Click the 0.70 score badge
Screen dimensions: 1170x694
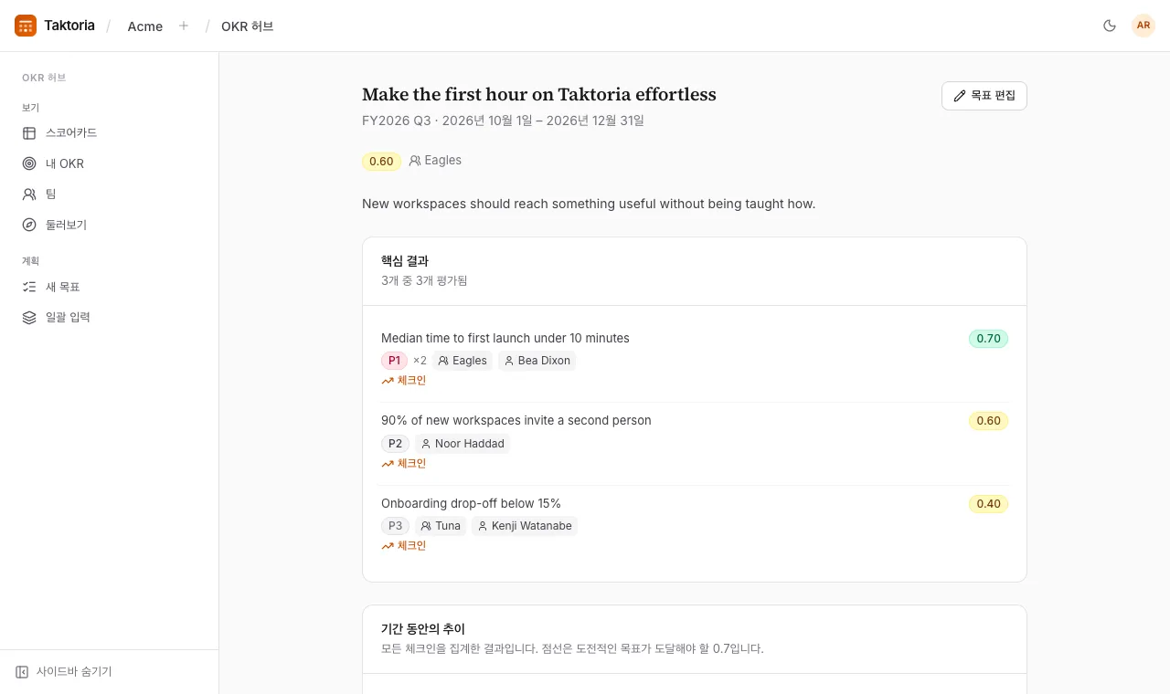point(988,339)
